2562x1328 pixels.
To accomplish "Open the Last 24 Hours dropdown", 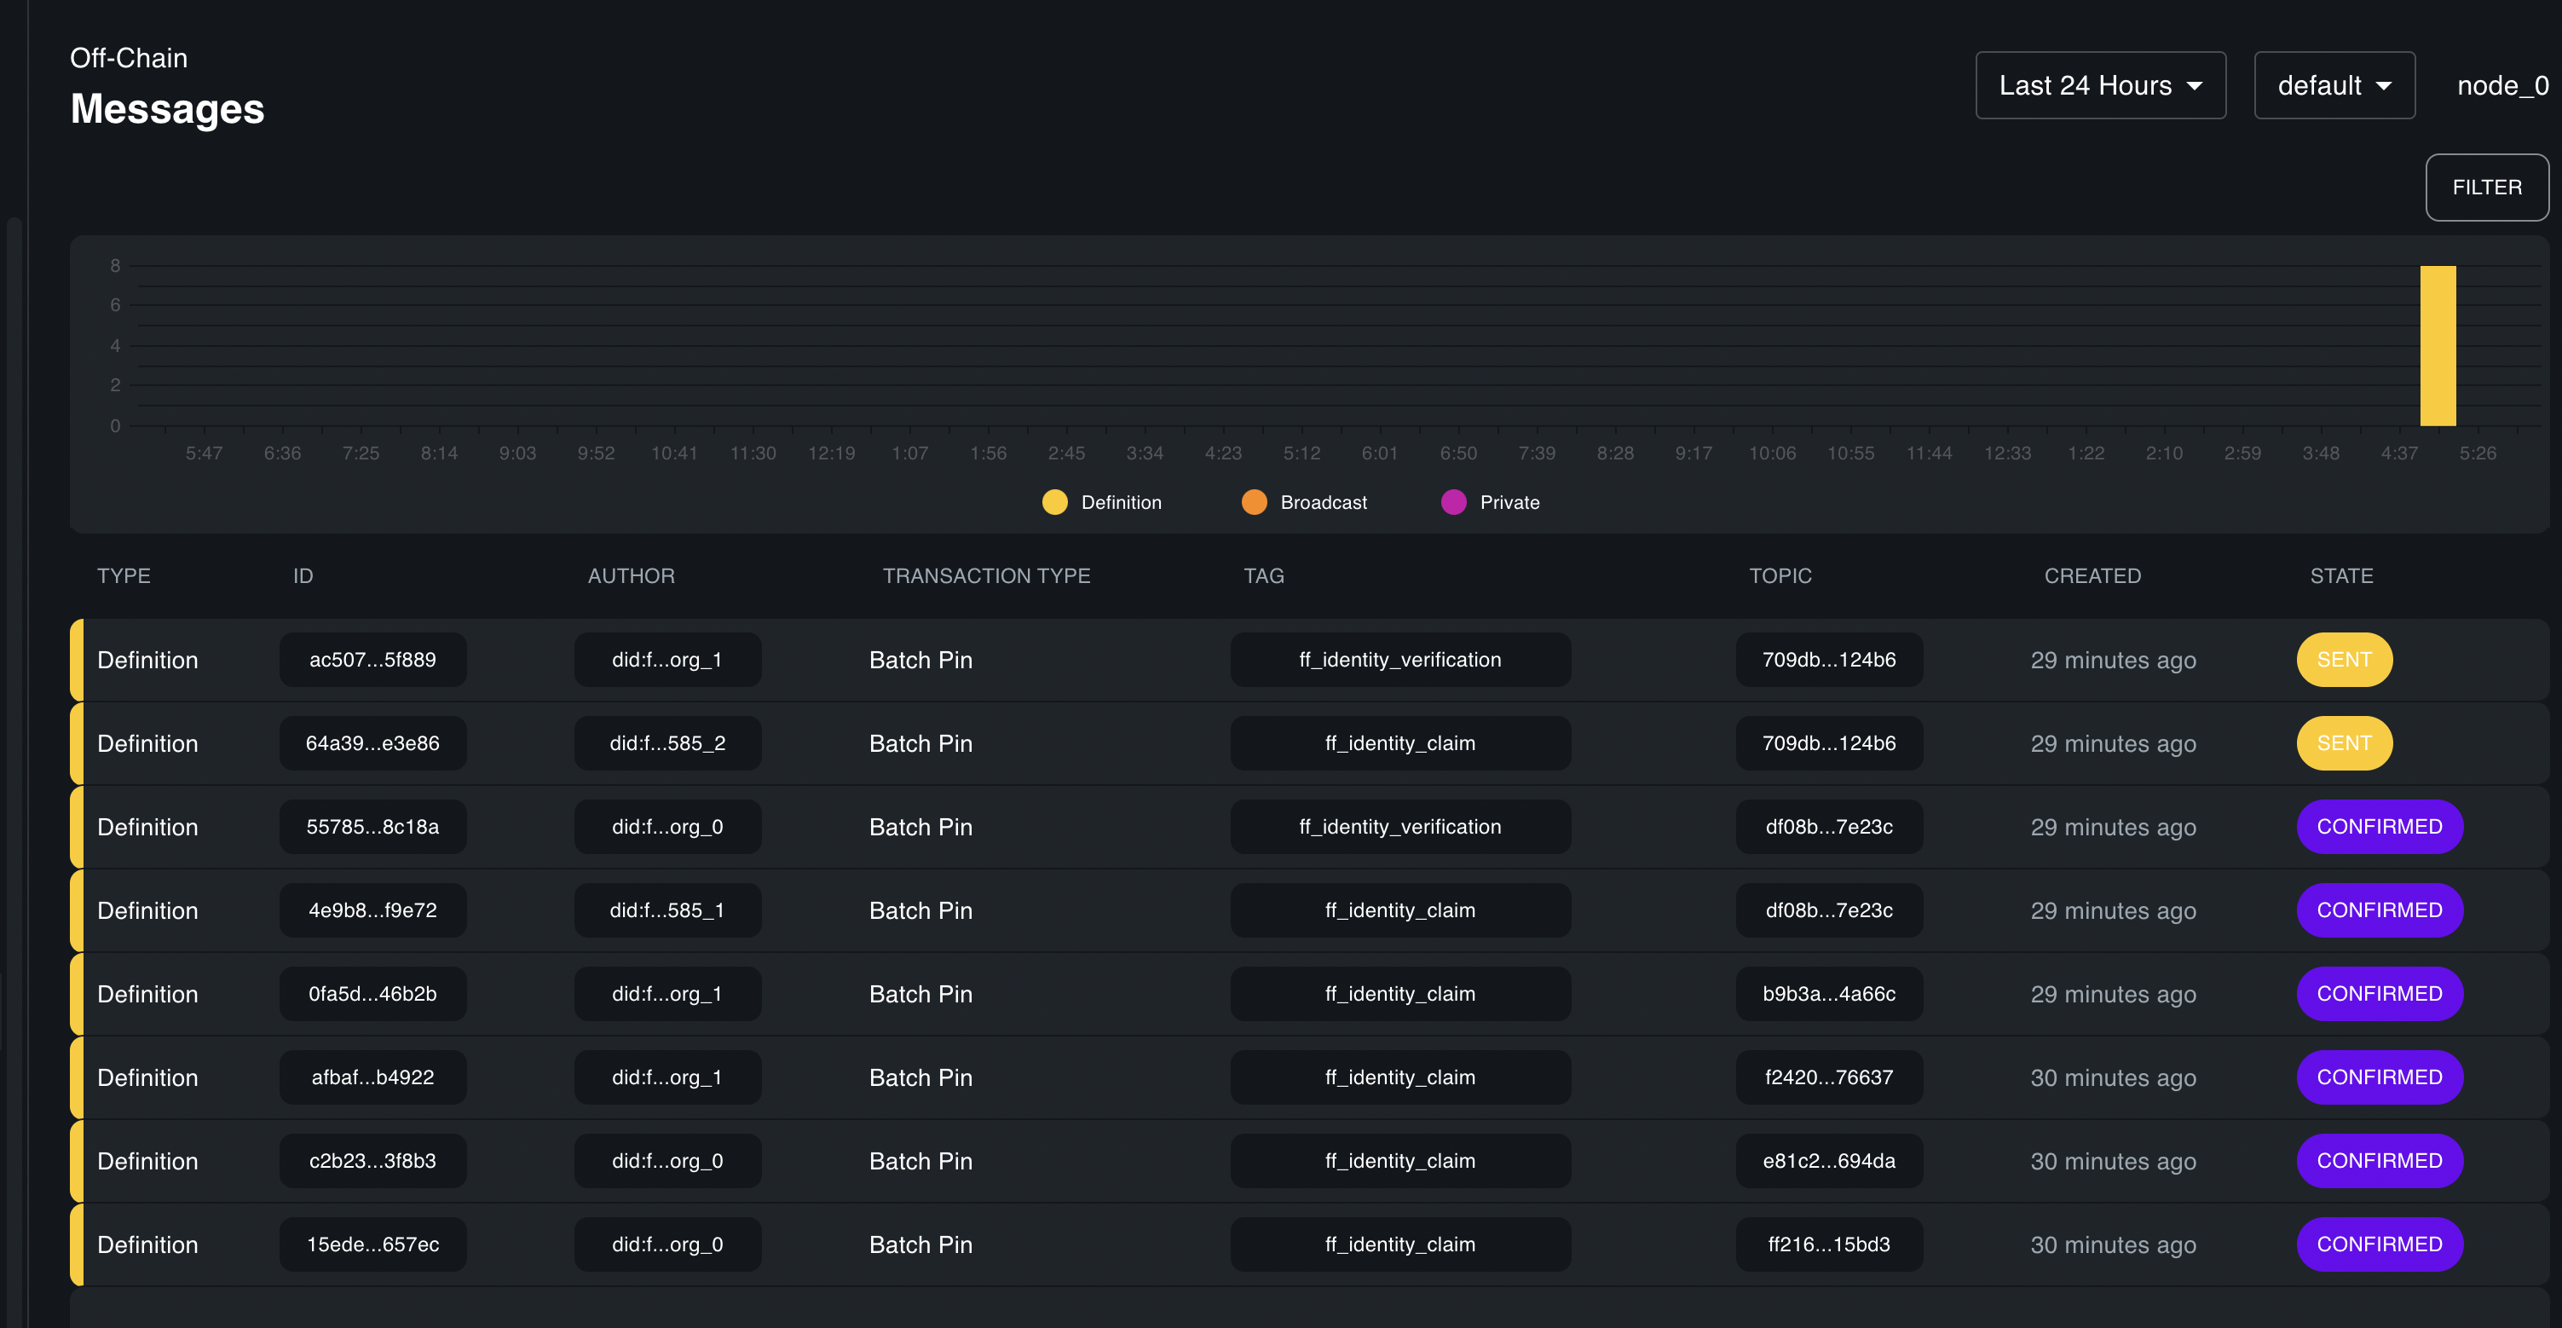I will click(2099, 85).
